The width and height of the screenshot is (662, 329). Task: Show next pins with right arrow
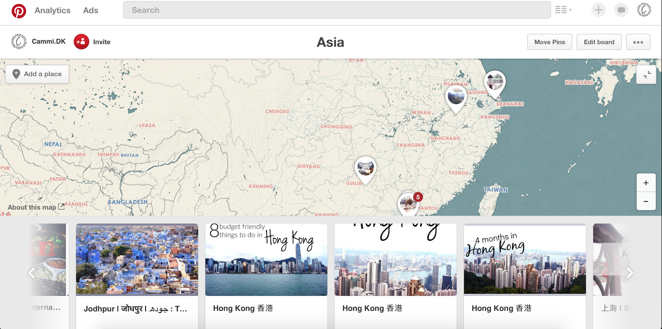tap(629, 273)
